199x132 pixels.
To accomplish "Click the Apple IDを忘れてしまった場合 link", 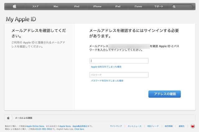I will pyautogui.click(x=106, y=67).
